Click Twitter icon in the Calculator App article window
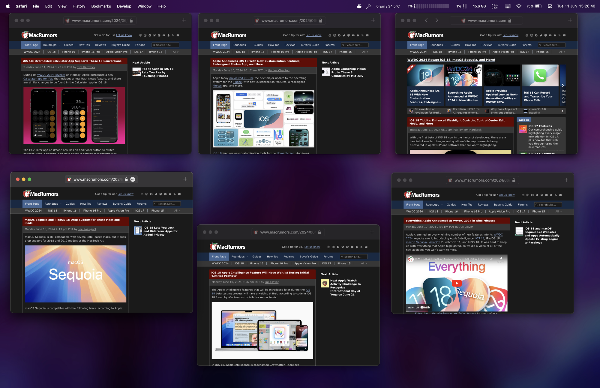Screen dimensions: 600x388 [154, 35]
